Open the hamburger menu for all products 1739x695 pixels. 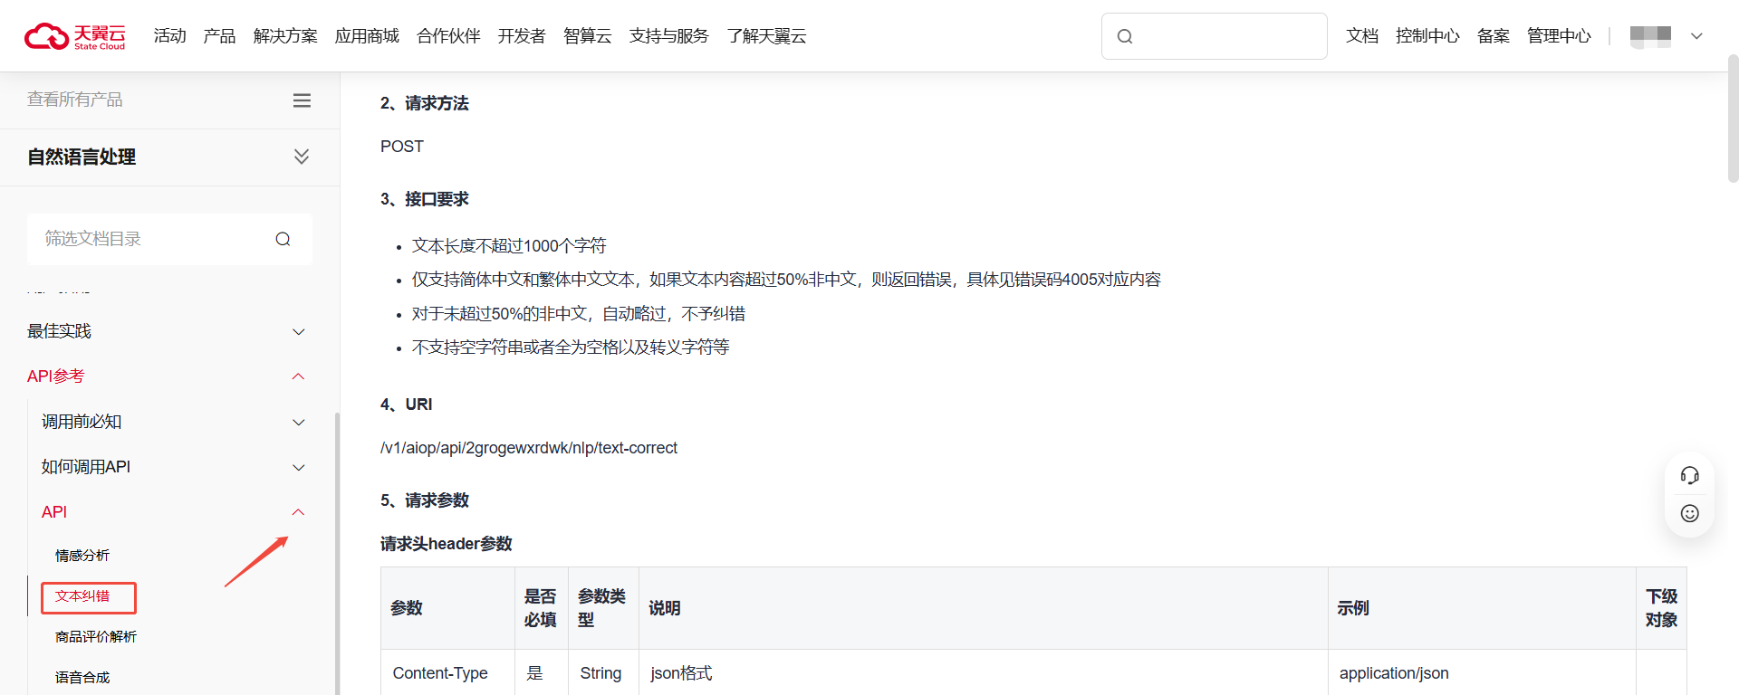pyautogui.click(x=302, y=100)
